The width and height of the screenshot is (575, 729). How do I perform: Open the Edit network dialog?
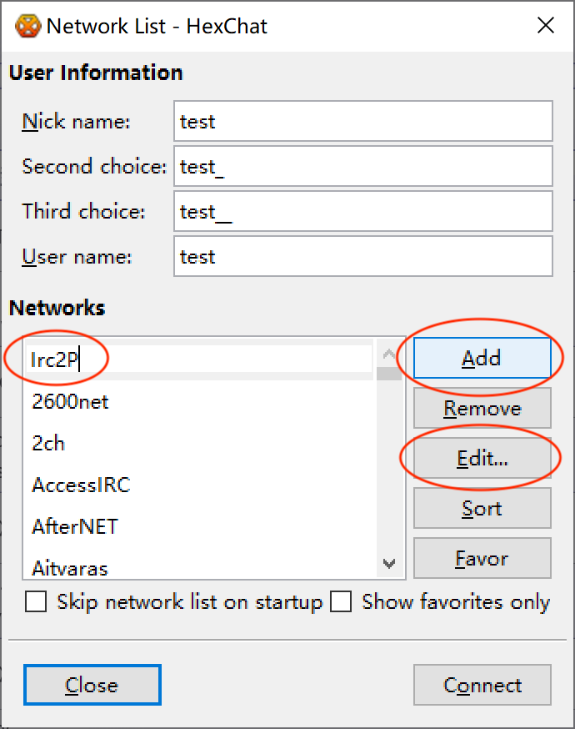[482, 458]
